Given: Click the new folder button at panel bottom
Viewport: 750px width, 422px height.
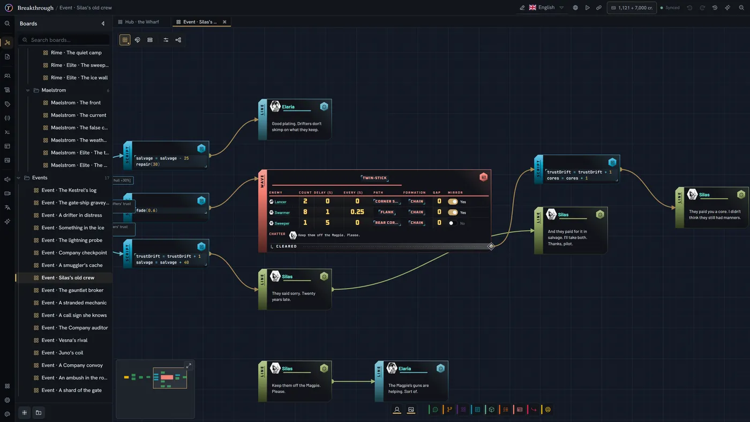Looking at the screenshot, I should tap(39, 412).
